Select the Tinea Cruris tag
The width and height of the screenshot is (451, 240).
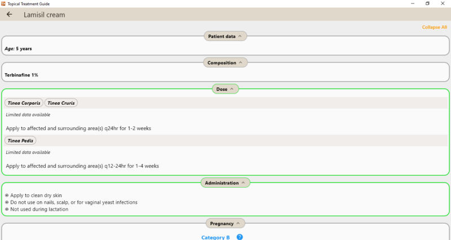[x=61, y=103]
